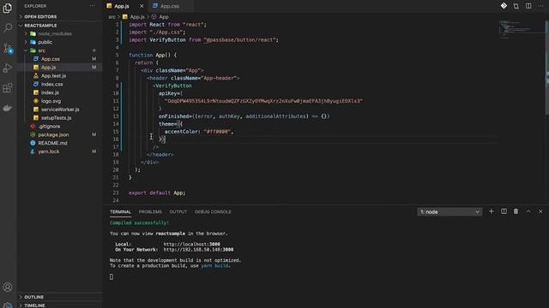Click the editor minimap code overview
This screenshot has height=308, width=549.
pyautogui.click(x=521, y=30)
